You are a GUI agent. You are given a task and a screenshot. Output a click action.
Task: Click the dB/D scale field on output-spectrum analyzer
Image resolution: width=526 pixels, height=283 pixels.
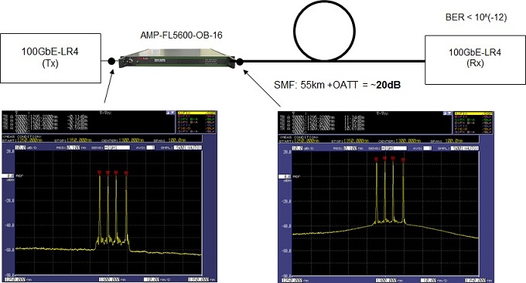(297, 148)
